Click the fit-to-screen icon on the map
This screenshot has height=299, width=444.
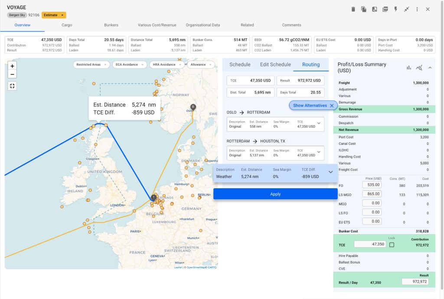tap(12, 86)
